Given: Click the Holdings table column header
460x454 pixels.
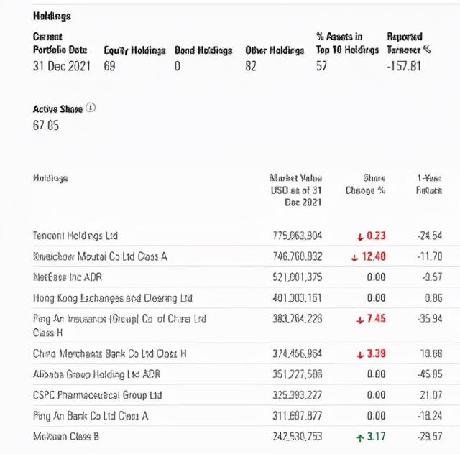Looking at the screenshot, I should [50, 178].
